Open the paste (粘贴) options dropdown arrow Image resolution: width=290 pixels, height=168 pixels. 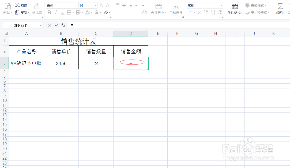[11, 13]
